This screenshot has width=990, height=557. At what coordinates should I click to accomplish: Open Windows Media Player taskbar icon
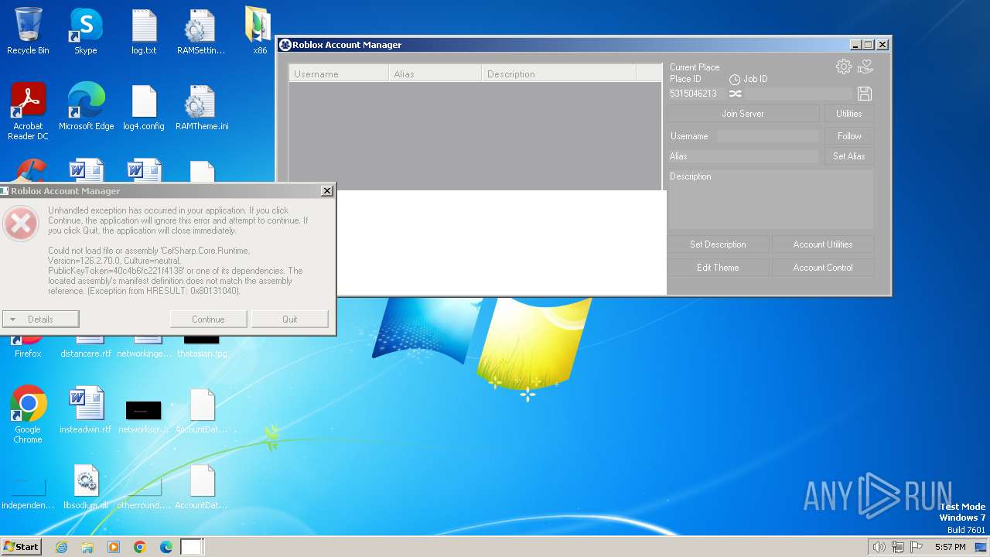[114, 547]
